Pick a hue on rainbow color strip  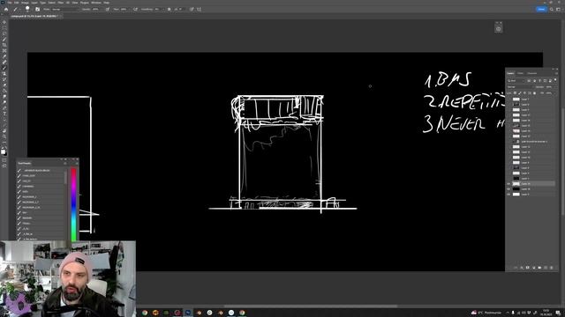(73, 204)
